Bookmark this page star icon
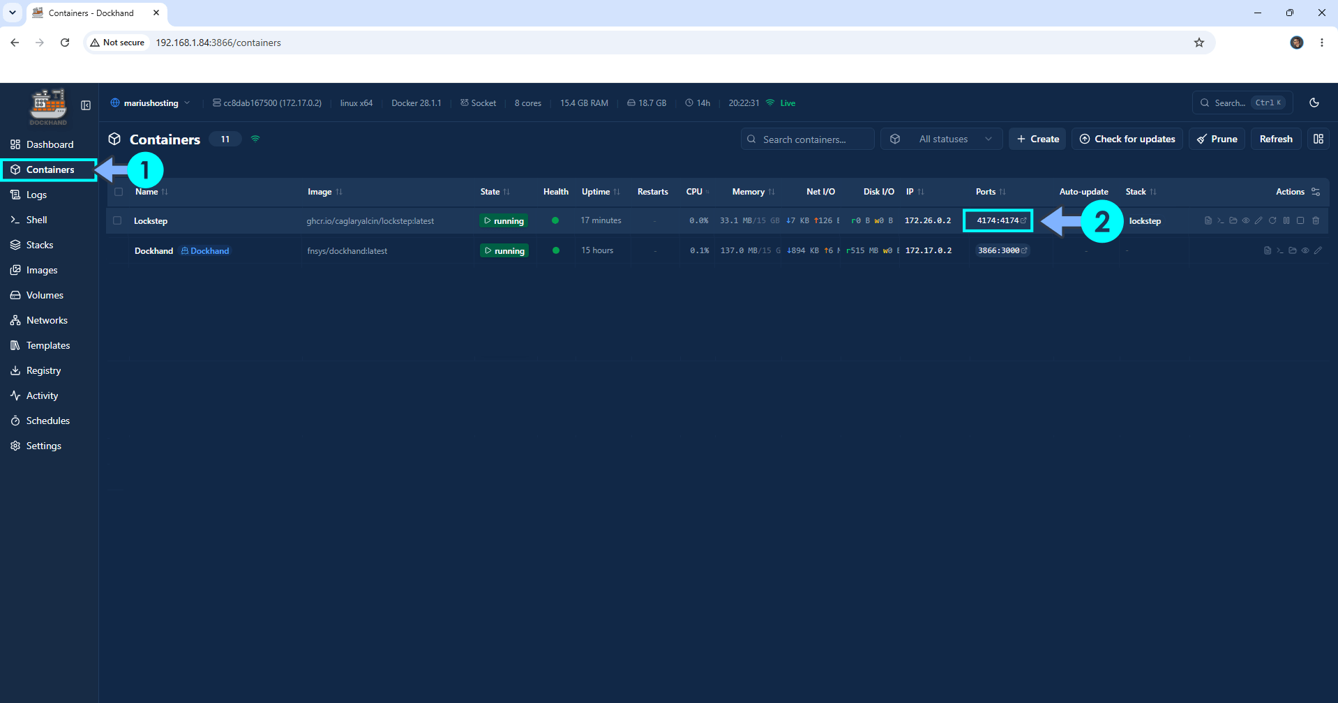The height and width of the screenshot is (703, 1338). coord(1199,43)
